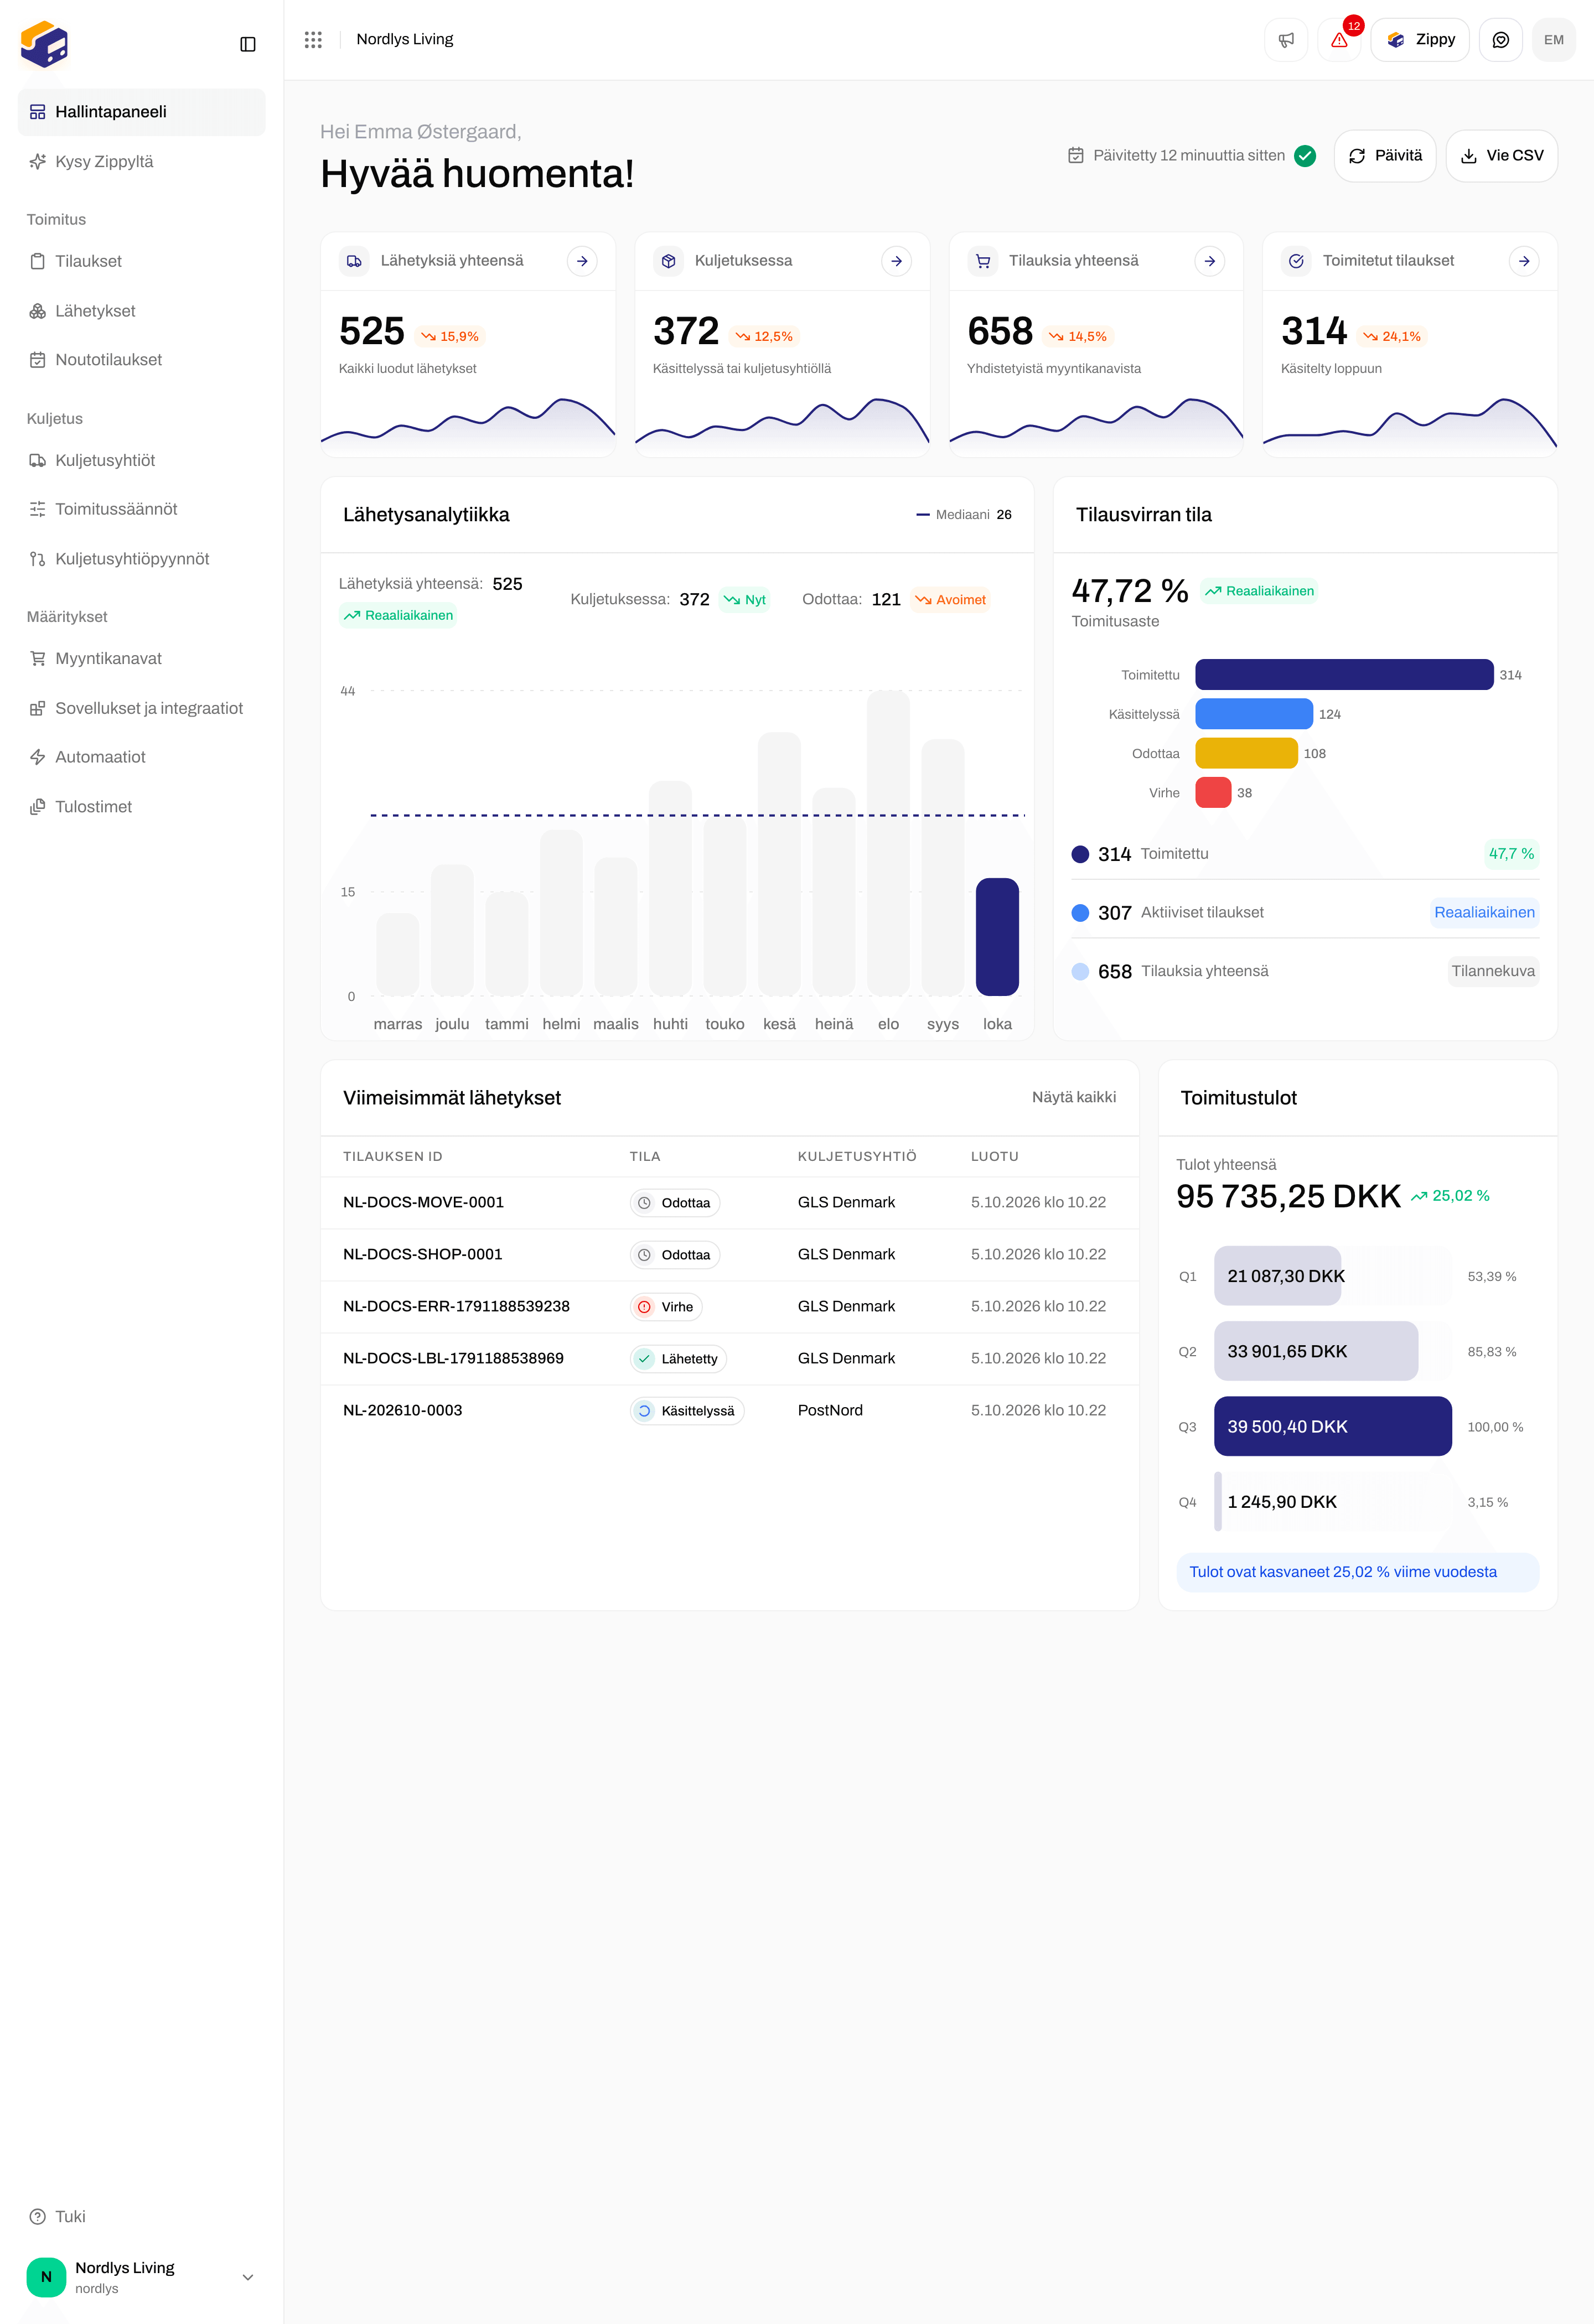Click Näytä kaikki shipments link

click(1073, 1097)
